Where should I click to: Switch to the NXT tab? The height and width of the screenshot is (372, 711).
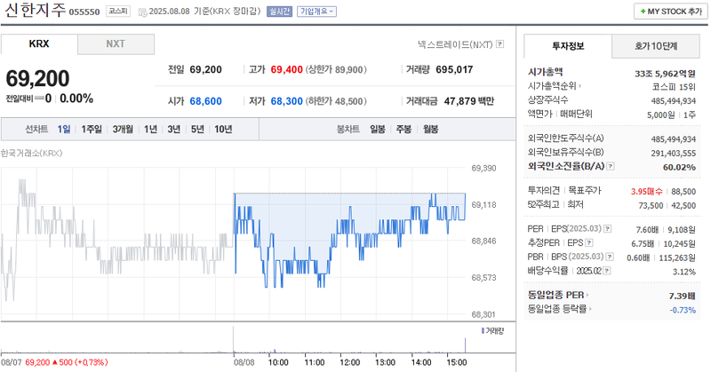click(x=116, y=44)
